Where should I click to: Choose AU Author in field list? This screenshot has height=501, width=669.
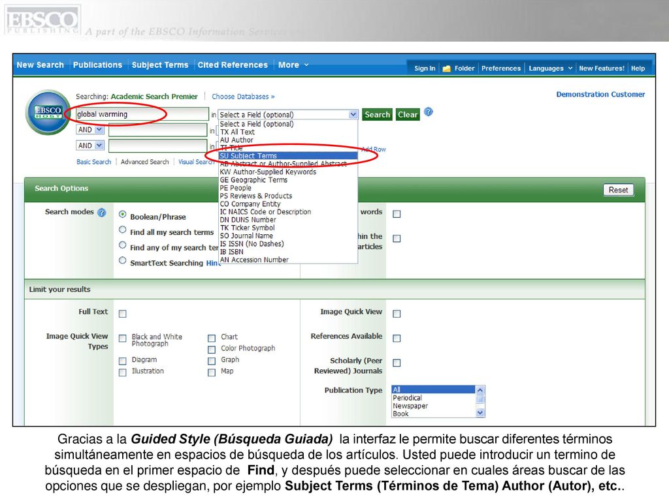tap(288, 140)
